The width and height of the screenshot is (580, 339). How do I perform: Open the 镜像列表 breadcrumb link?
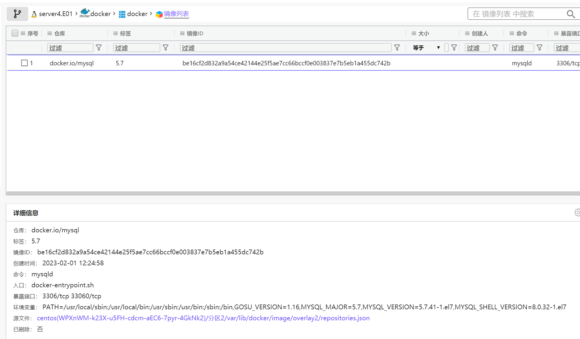coord(176,14)
